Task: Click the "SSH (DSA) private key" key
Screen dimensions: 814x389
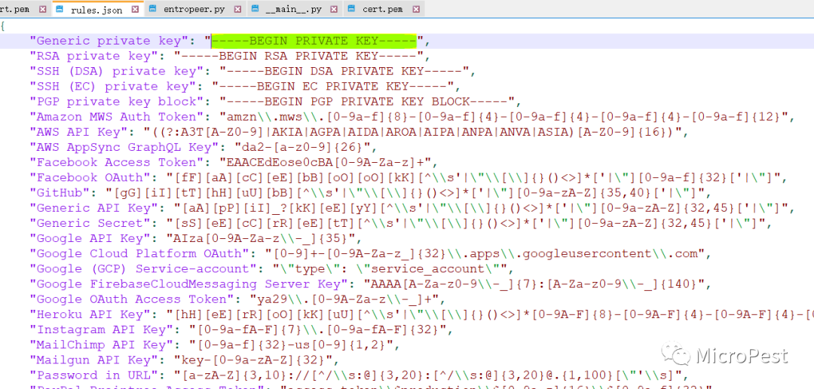Action: click(116, 71)
